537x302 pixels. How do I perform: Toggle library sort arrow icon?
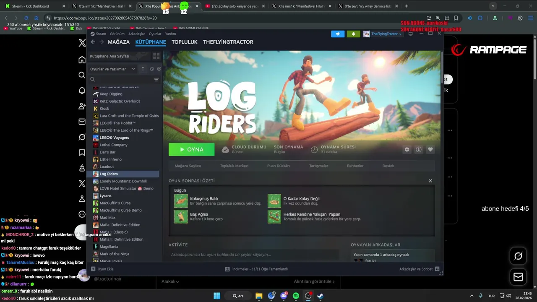143,69
